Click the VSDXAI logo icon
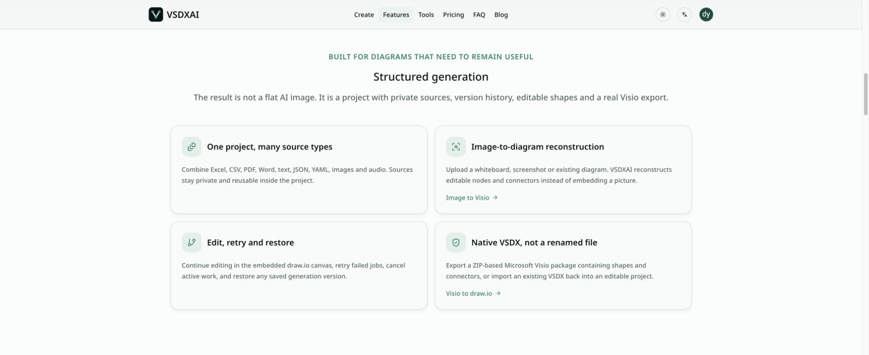 (x=156, y=15)
